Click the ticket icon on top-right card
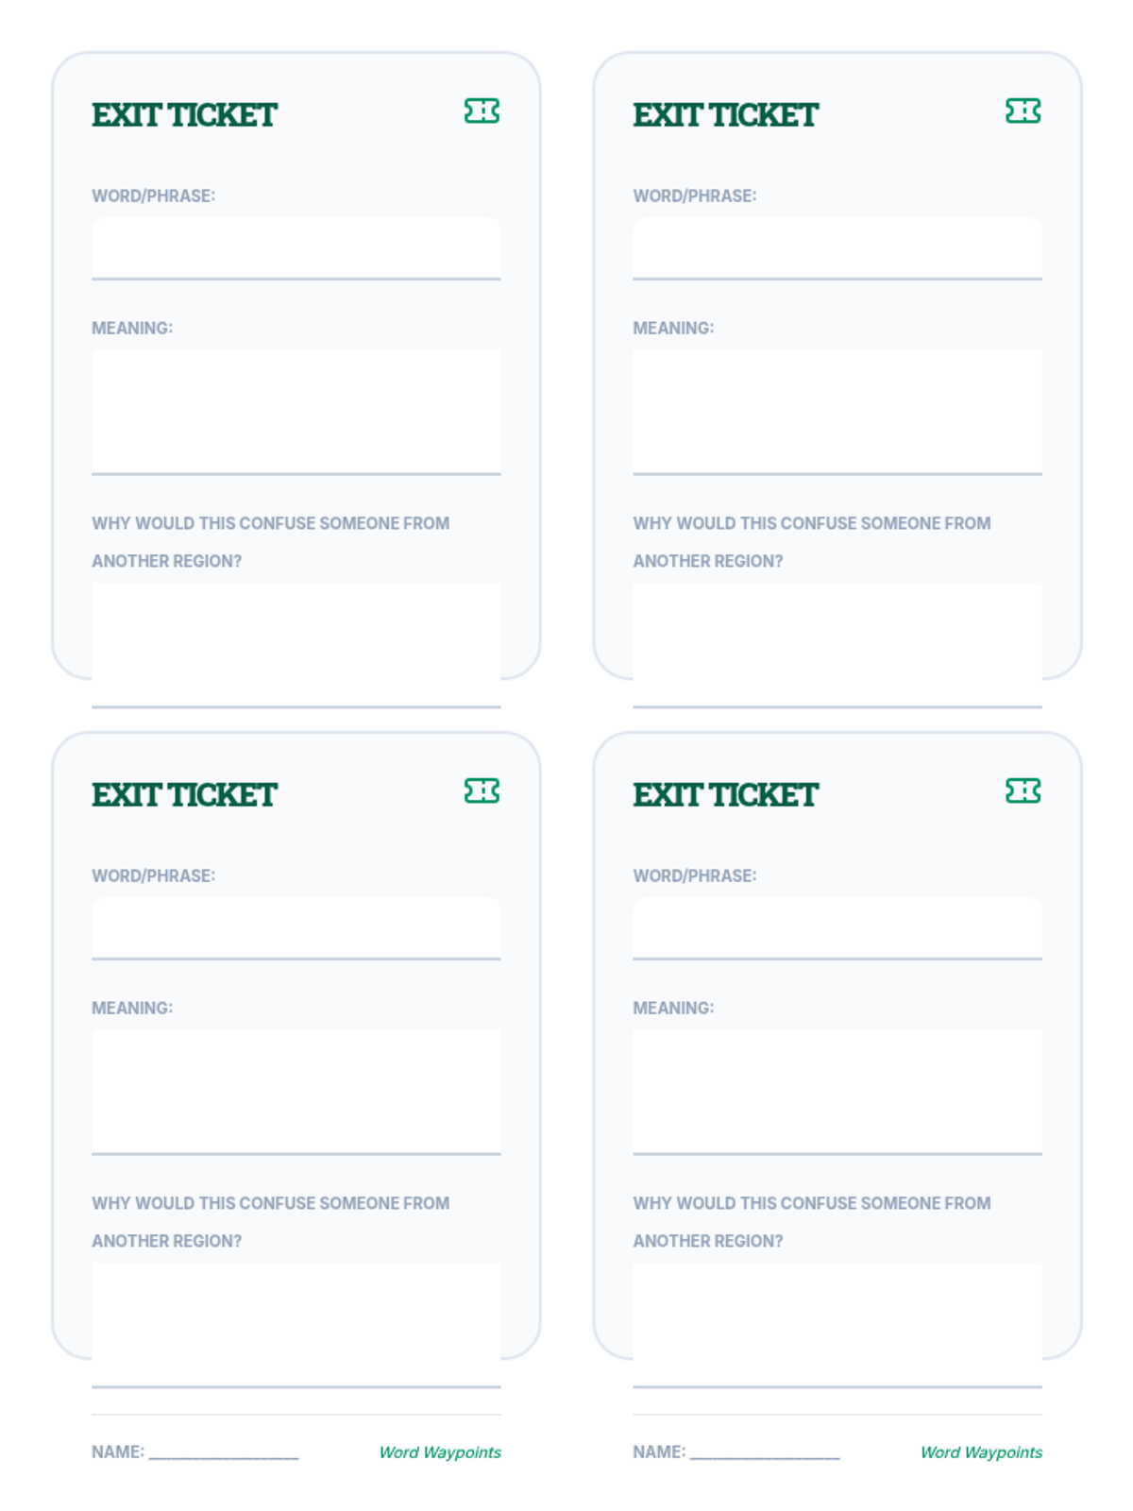The image size is (1133, 1511). coord(1023,111)
